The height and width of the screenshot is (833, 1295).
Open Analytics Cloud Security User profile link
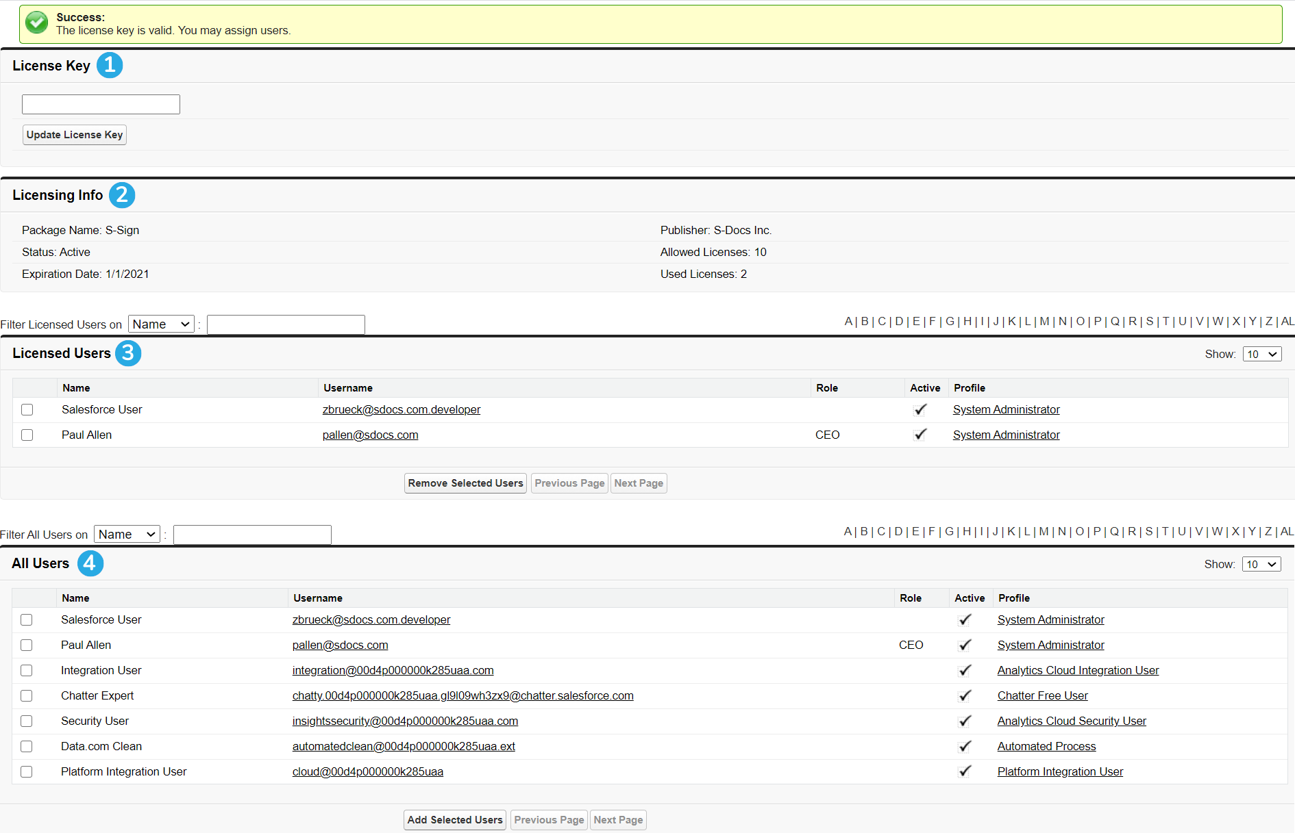pos(1072,721)
